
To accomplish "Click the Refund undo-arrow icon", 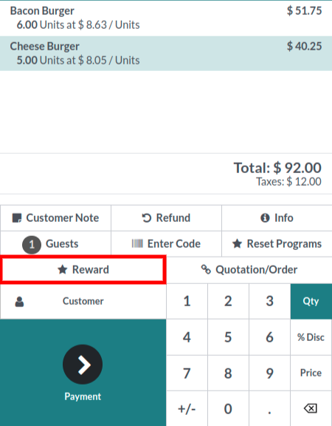I will point(147,218).
